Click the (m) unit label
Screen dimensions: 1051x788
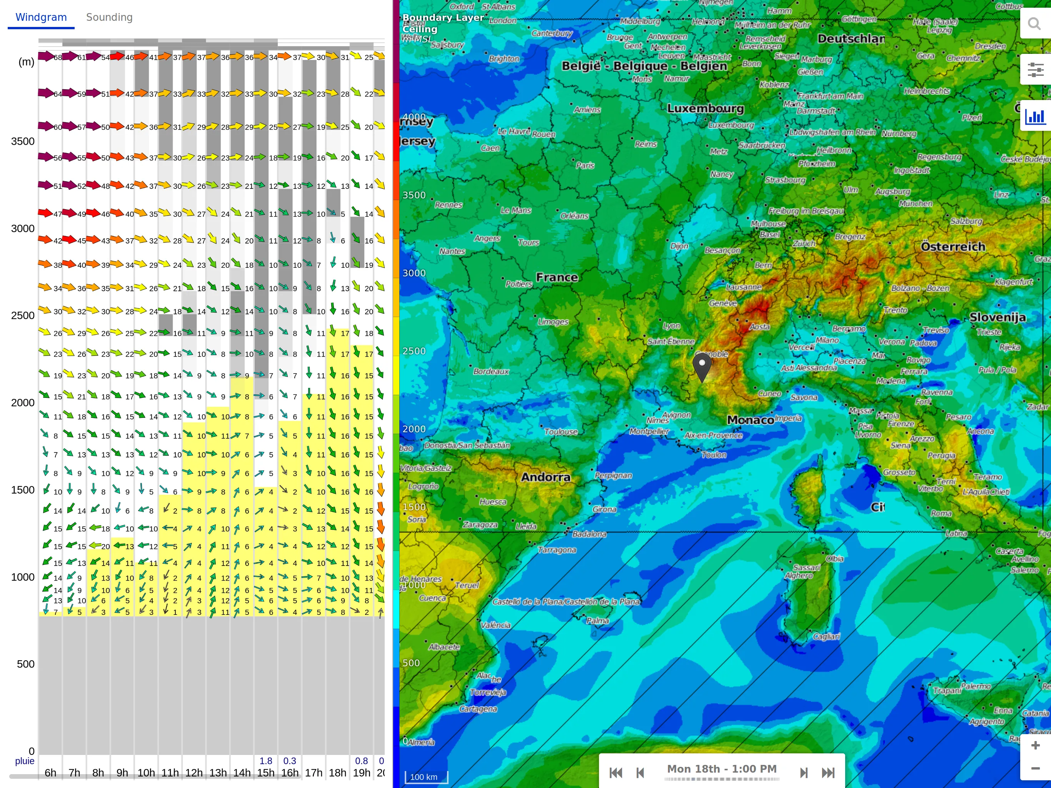point(26,62)
